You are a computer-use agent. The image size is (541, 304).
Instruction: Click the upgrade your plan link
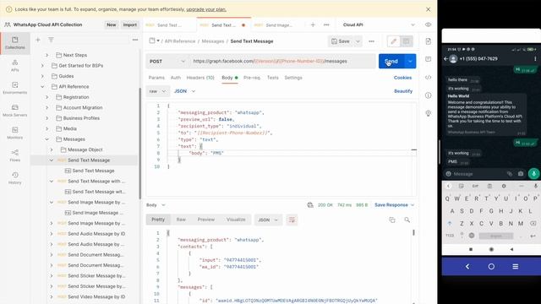[x=206, y=9]
